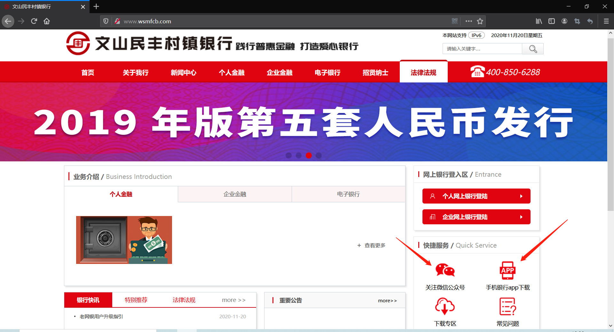Open 老网银用户升级指引 news item
The width and height of the screenshot is (614, 332).
point(101,316)
